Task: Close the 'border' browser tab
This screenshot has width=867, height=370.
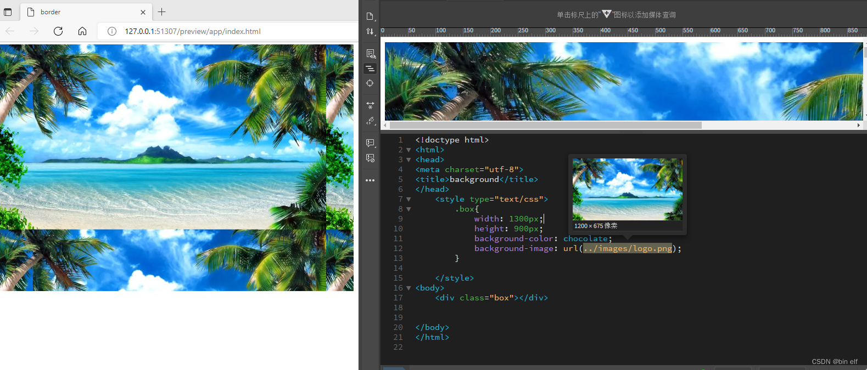Action: (143, 12)
